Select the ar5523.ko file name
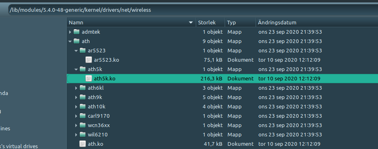Image resolution: width=378 pixels, height=149 pixels. click(106, 60)
